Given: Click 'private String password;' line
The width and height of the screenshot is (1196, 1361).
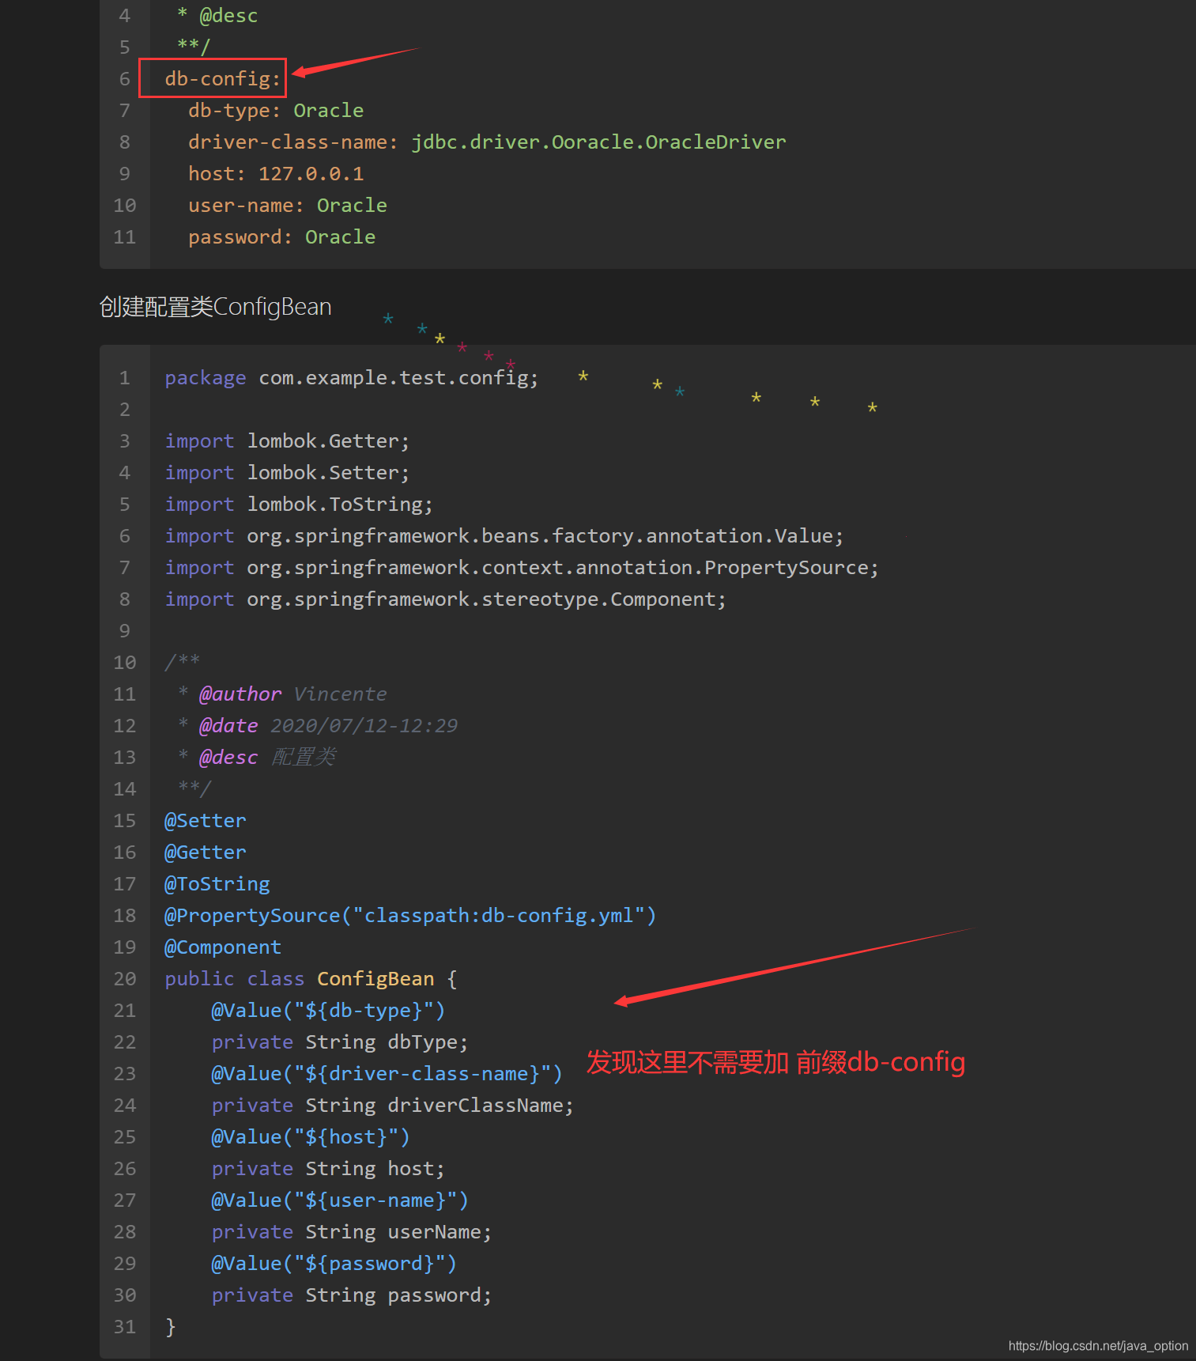Looking at the screenshot, I should coord(352,1295).
